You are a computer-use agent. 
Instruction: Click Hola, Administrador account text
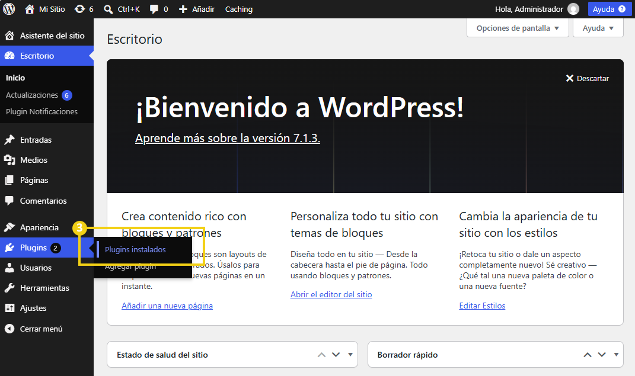click(529, 9)
